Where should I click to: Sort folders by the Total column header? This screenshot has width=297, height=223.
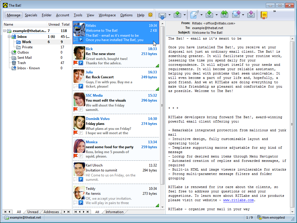pyautogui.click(x=66, y=24)
